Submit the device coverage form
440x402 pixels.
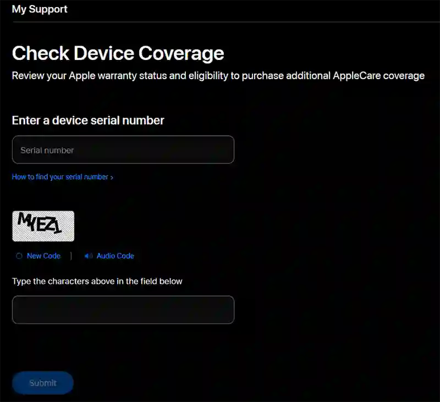point(43,383)
